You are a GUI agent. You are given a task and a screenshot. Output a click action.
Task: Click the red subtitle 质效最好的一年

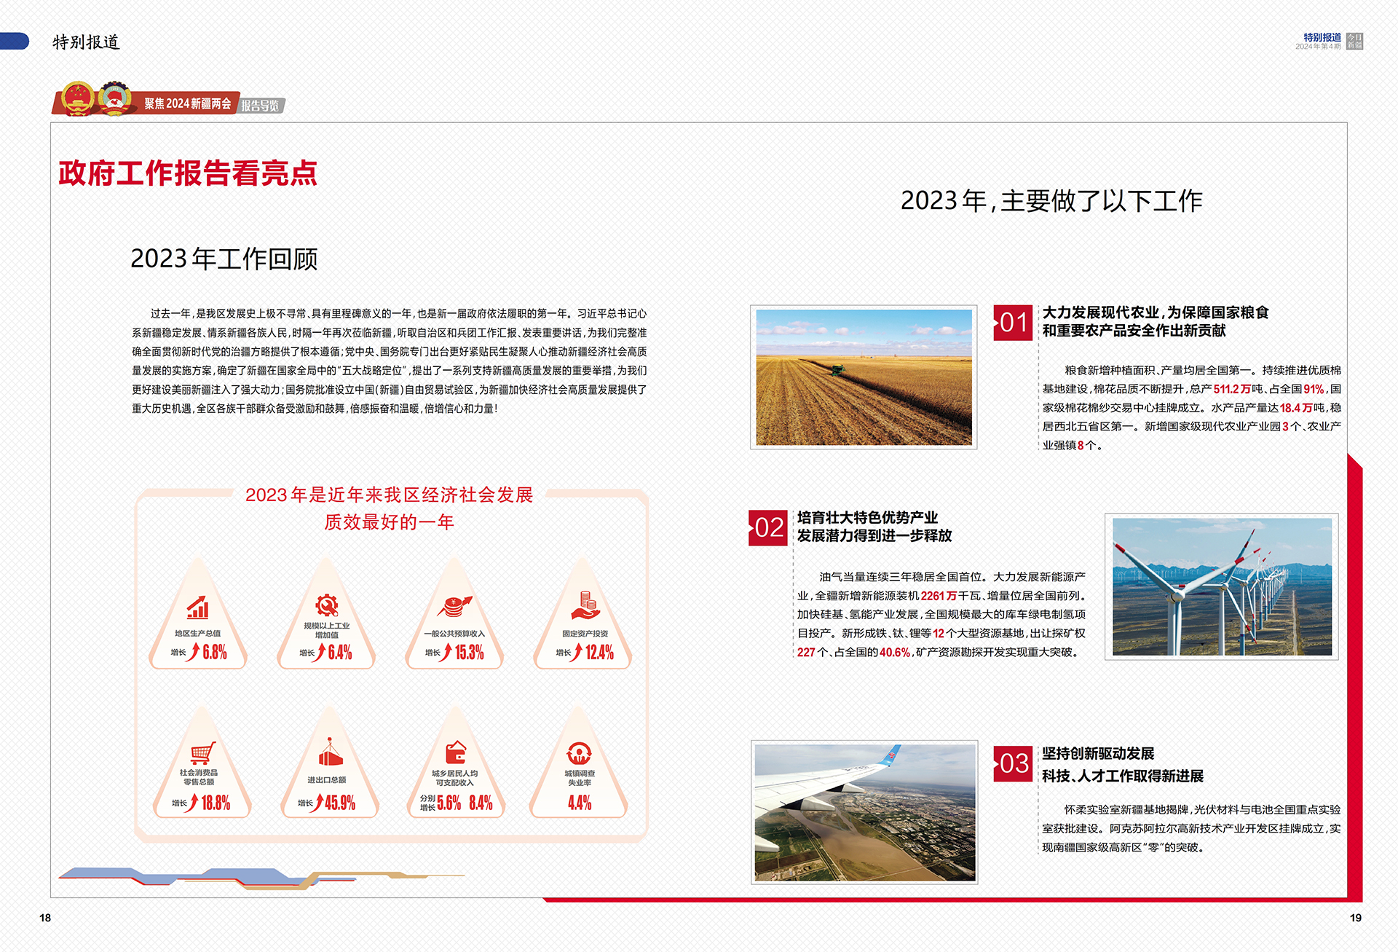(x=390, y=522)
